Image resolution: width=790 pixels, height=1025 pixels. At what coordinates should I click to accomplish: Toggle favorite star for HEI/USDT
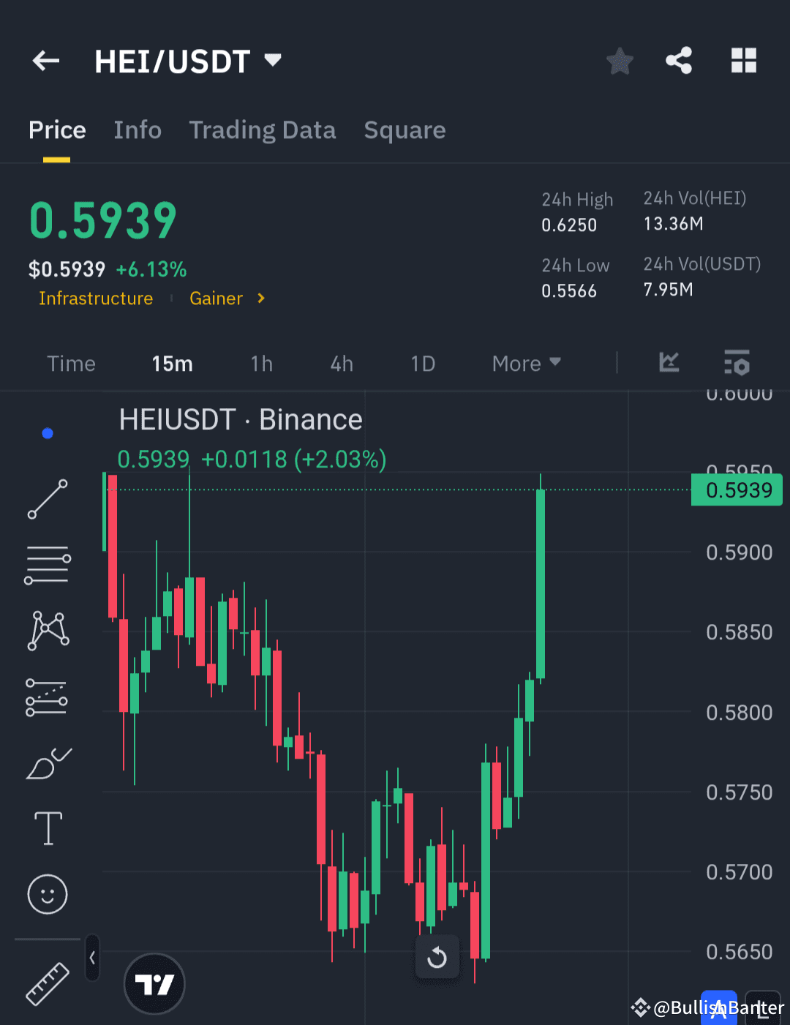[619, 61]
